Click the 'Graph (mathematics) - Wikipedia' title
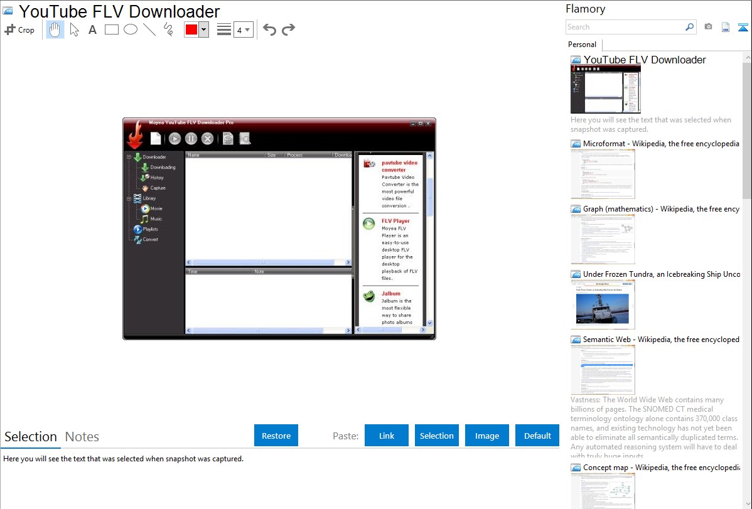752x509 pixels. click(661, 209)
